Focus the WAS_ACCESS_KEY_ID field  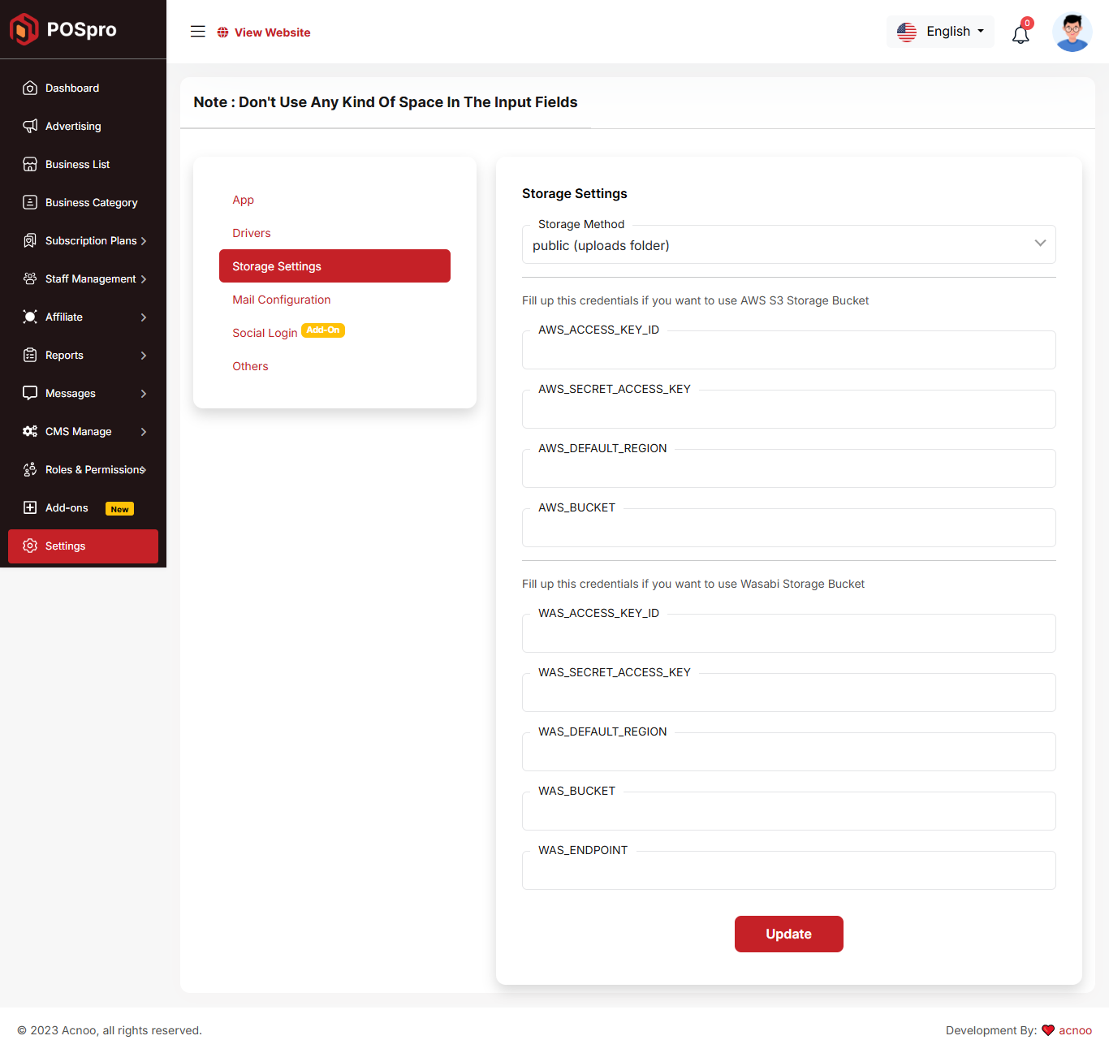coord(788,633)
